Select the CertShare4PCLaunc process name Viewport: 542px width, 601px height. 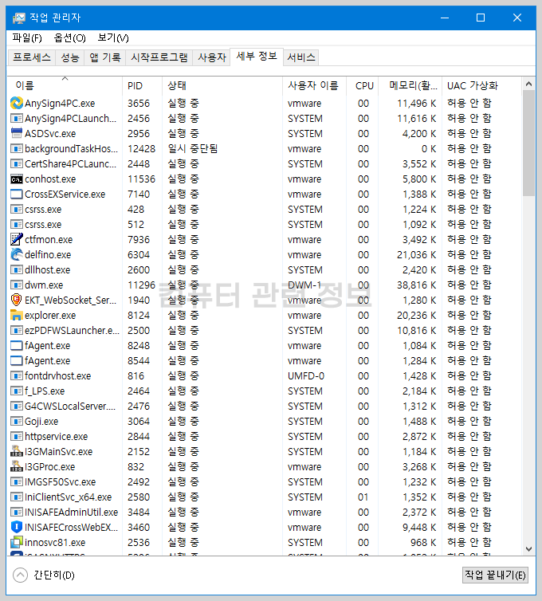(x=70, y=163)
